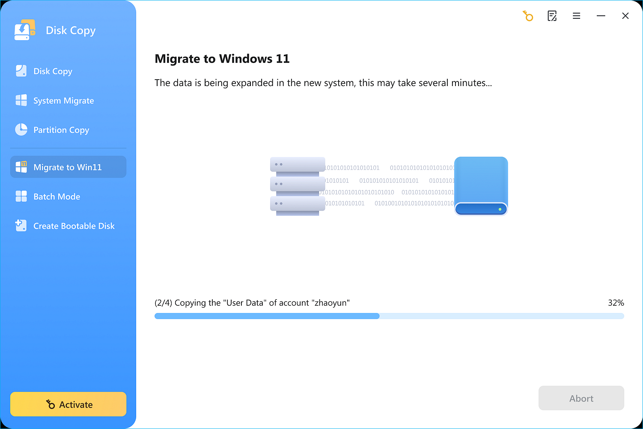Open the System Migrate menu item
This screenshot has width=643, height=429.
[x=68, y=101]
